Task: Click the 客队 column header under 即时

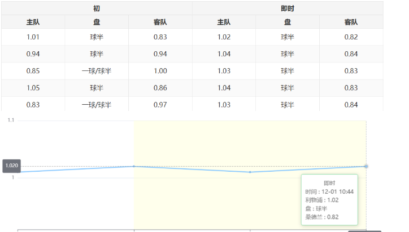Action: [x=351, y=23]
